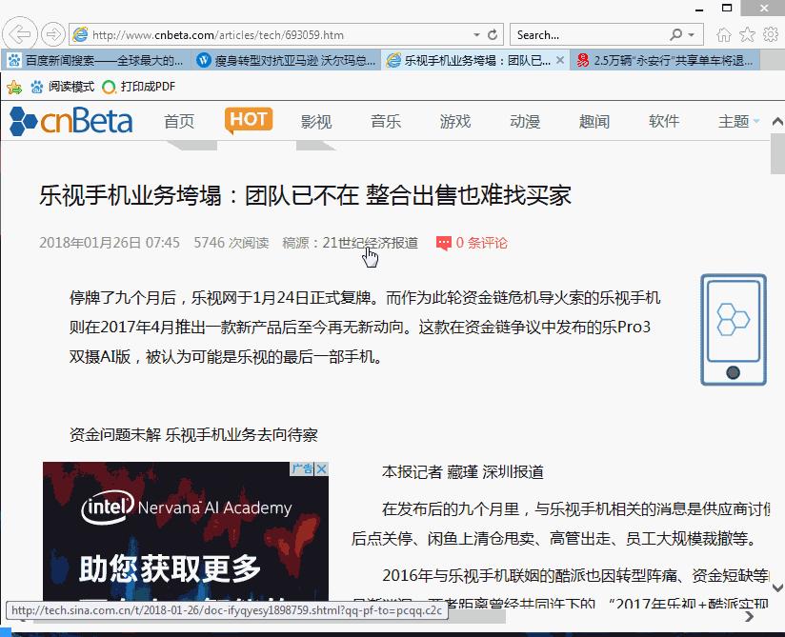
Task: Open the comment bubble icon next to 0条评论
Action: [444, 243]
